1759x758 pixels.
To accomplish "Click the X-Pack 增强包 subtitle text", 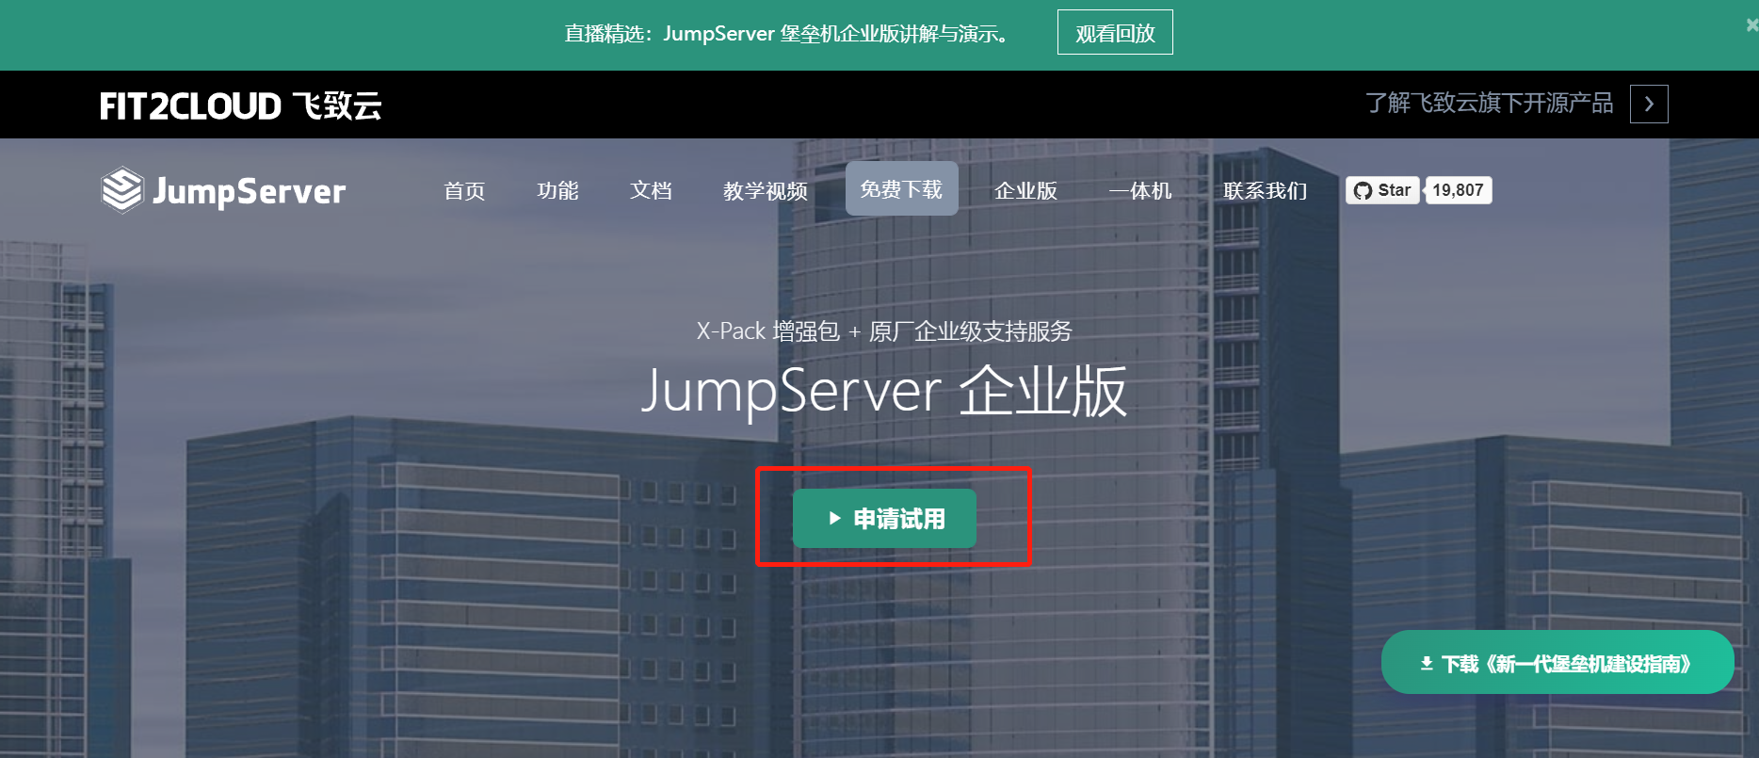I will click(x=884, y=331).
